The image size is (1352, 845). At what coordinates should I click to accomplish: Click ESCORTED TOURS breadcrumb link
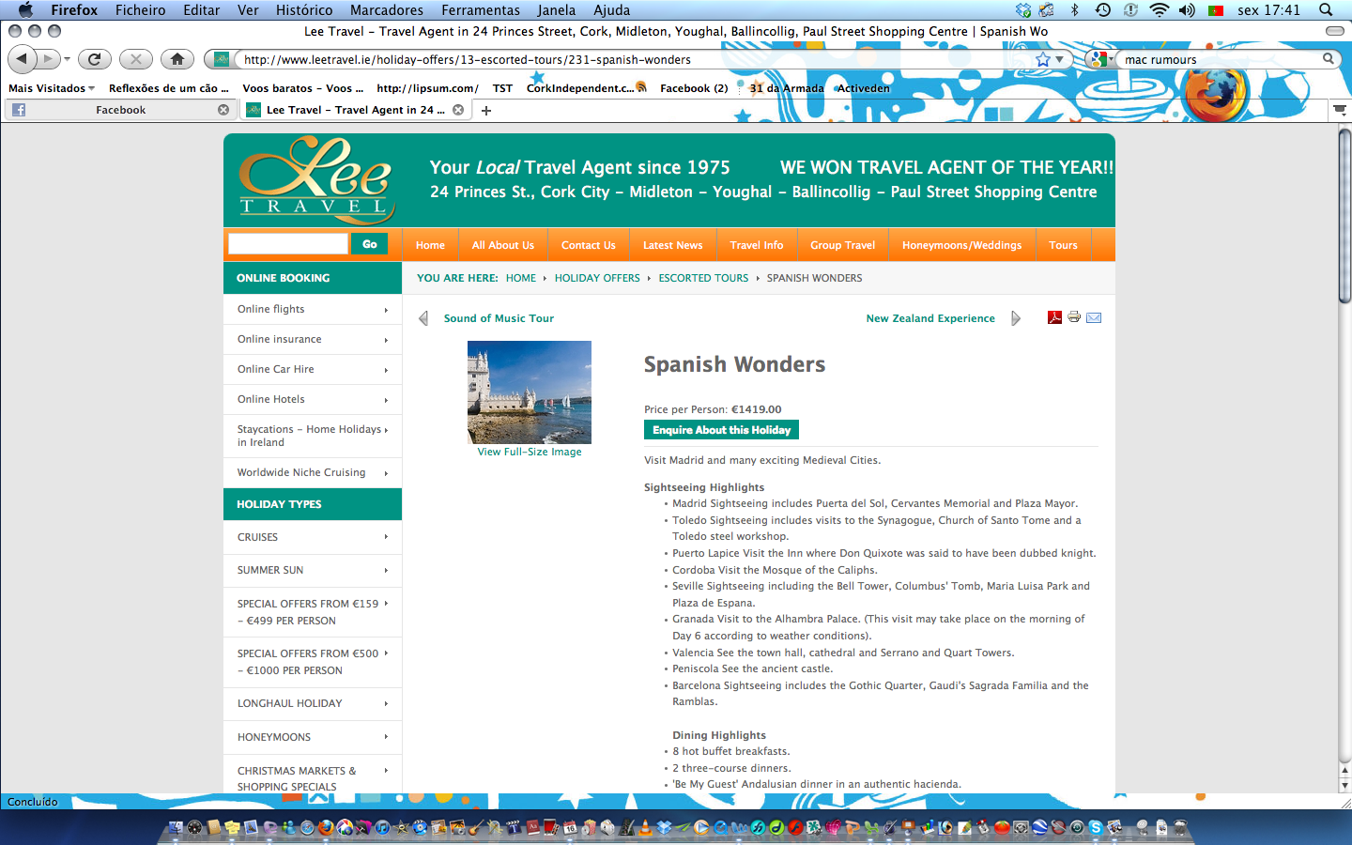click(x=703, y=278)
